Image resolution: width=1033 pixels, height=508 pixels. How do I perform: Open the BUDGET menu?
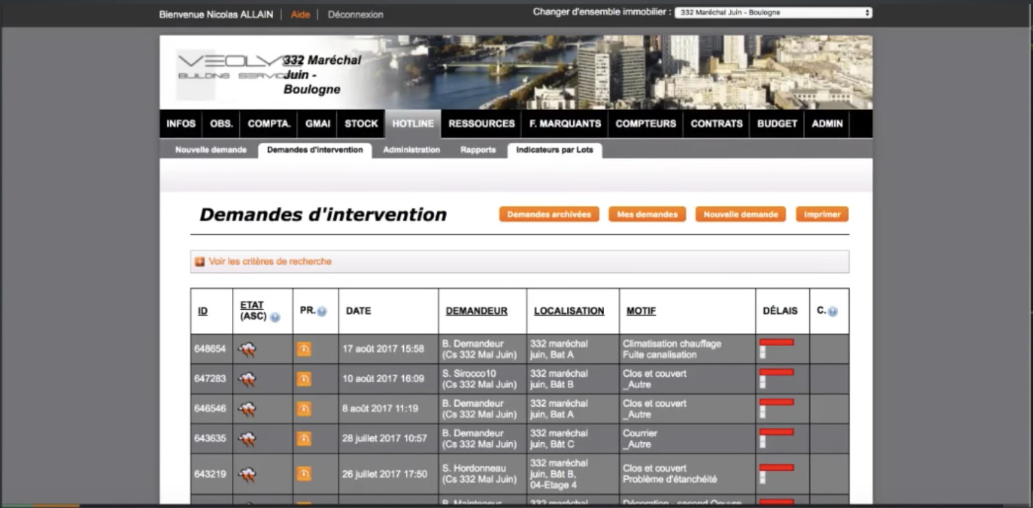coord(777,124)
